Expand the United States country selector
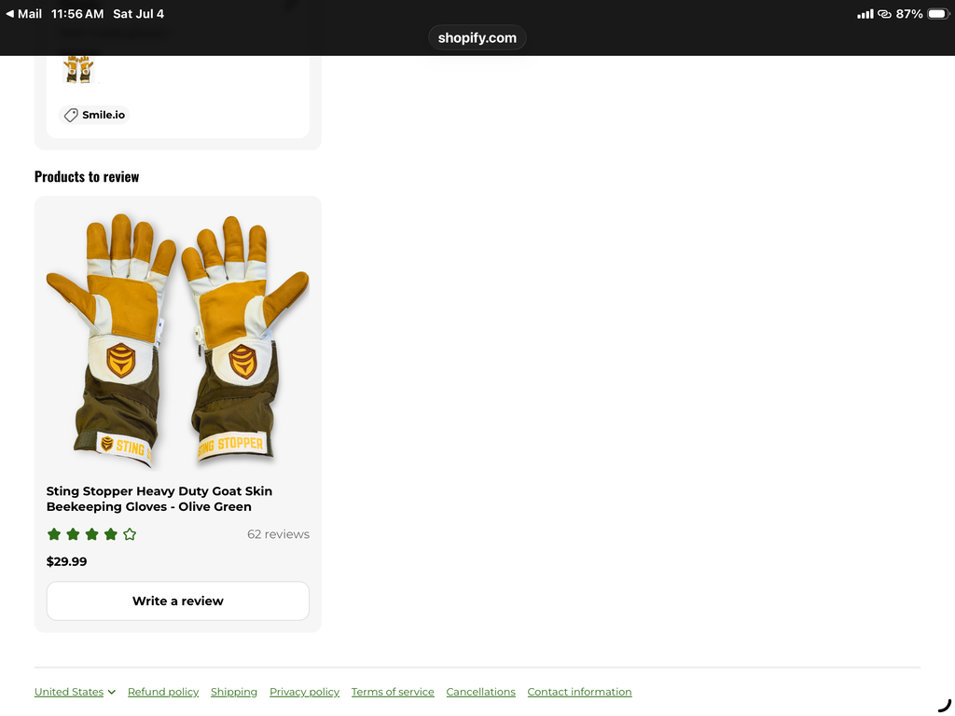Screen dimensions: 955x716 [x=75, y=692]
